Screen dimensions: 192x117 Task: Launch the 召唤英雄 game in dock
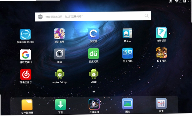click(x=94, y=104)
